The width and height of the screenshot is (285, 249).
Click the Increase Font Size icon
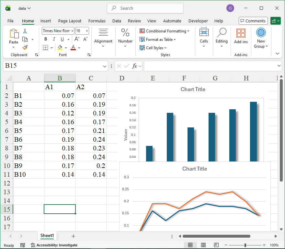[78, 39]
